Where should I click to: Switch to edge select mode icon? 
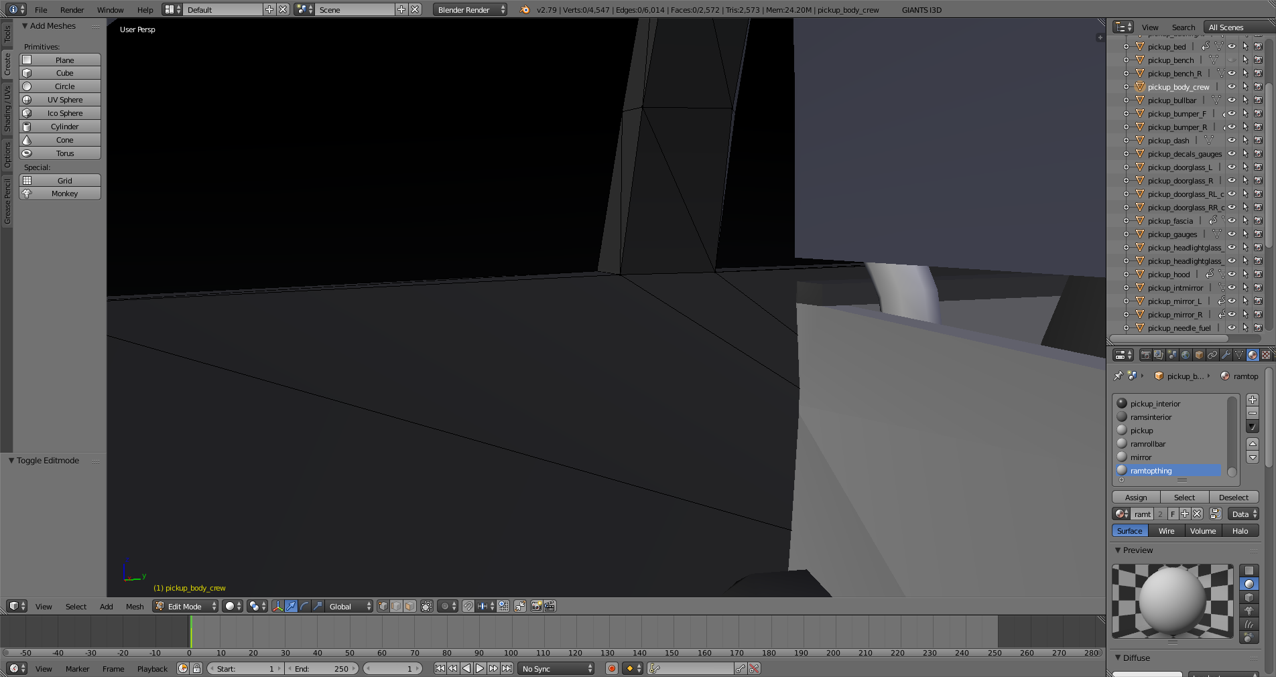(396, 606)
